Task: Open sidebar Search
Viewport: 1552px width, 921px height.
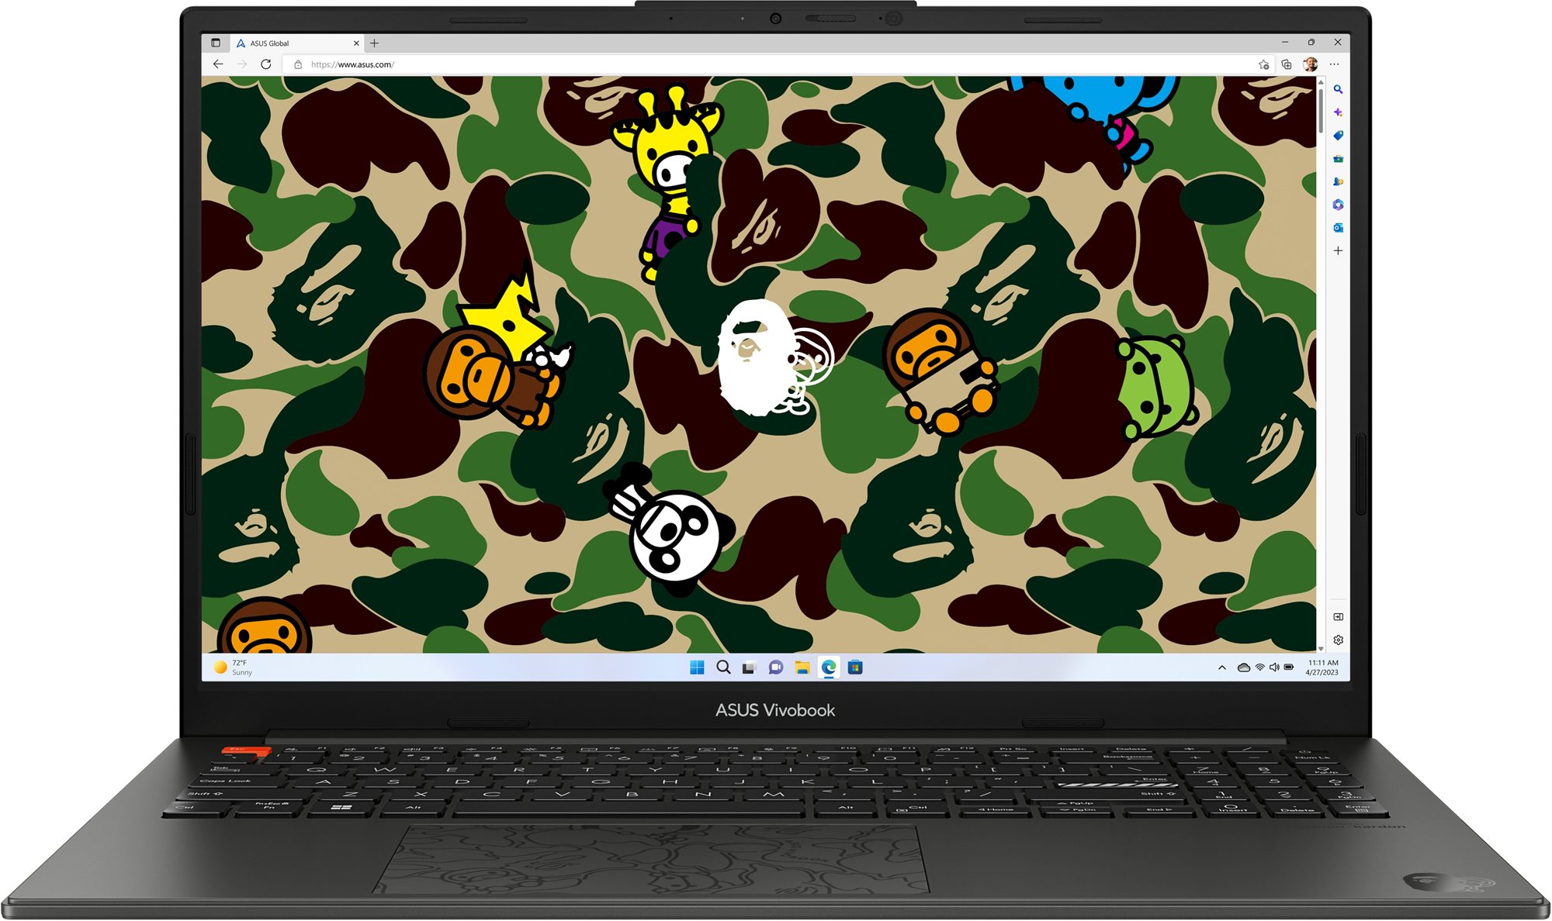Action: click(1338, 90)
